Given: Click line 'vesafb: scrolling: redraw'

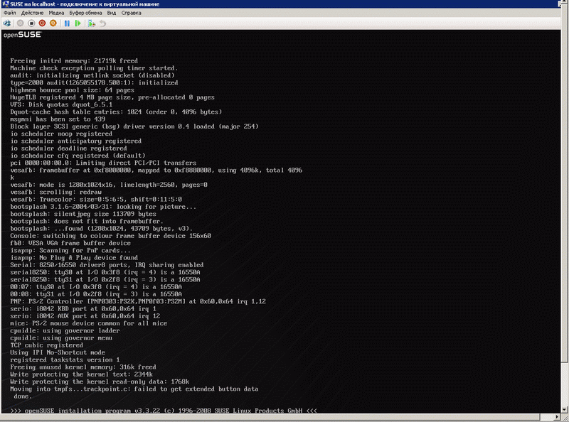Looking at the screenshot, I should (x=56, y=192).
